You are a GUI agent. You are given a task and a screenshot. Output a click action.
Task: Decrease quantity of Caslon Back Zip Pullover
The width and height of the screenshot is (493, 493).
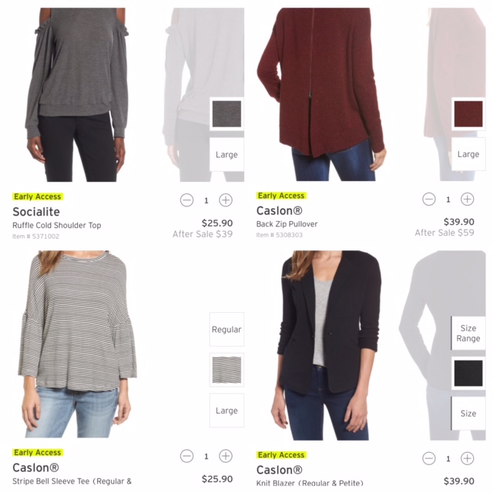click(x=429, y=200)
